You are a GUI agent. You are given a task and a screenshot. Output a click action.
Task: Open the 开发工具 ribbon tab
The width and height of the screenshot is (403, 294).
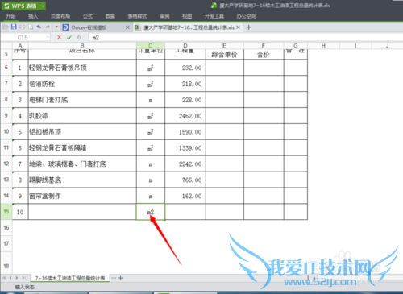pyautogui.click(x=214, y=16)
